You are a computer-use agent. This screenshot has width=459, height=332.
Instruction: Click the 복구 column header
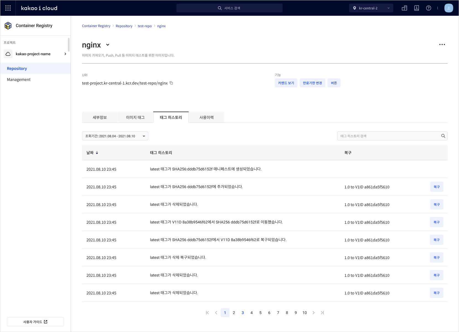tap(348, 152)
